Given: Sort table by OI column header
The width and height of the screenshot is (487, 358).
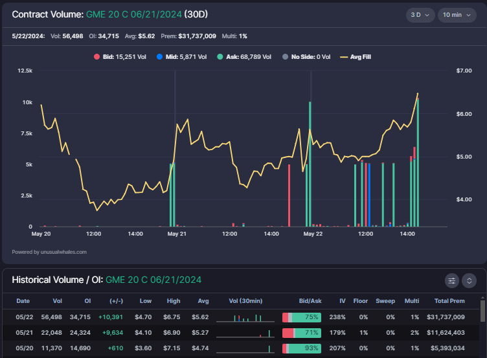Looking at the screenshot, I should point(87,301).
